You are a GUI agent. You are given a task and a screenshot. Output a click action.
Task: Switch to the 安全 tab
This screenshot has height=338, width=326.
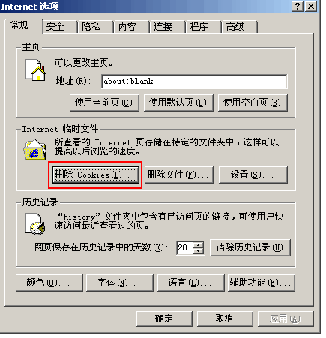tap(59, 27)
